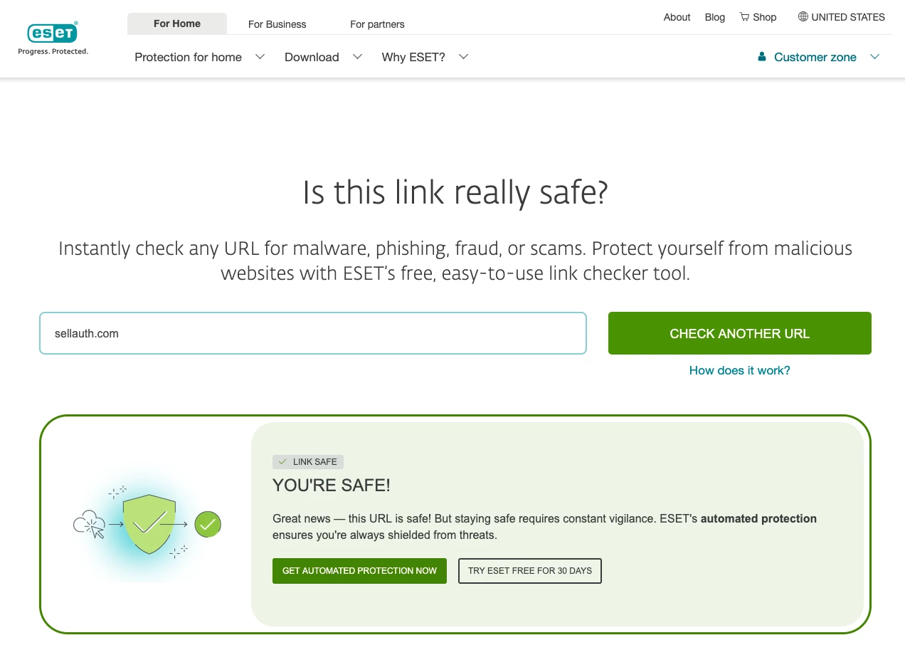Click the cloud cursor illustration icon
Screen dimensions: 905x645
click(x=89, y=525)
